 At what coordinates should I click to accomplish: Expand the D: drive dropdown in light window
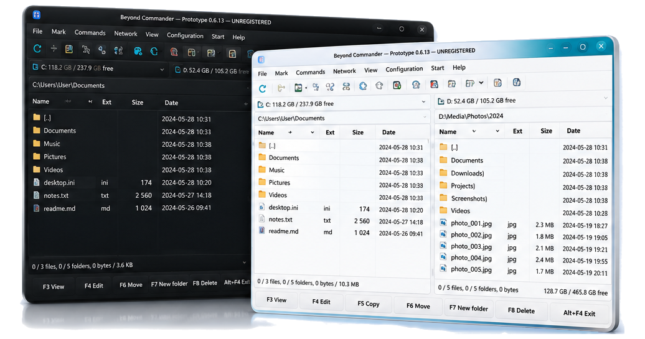(606, 98)
